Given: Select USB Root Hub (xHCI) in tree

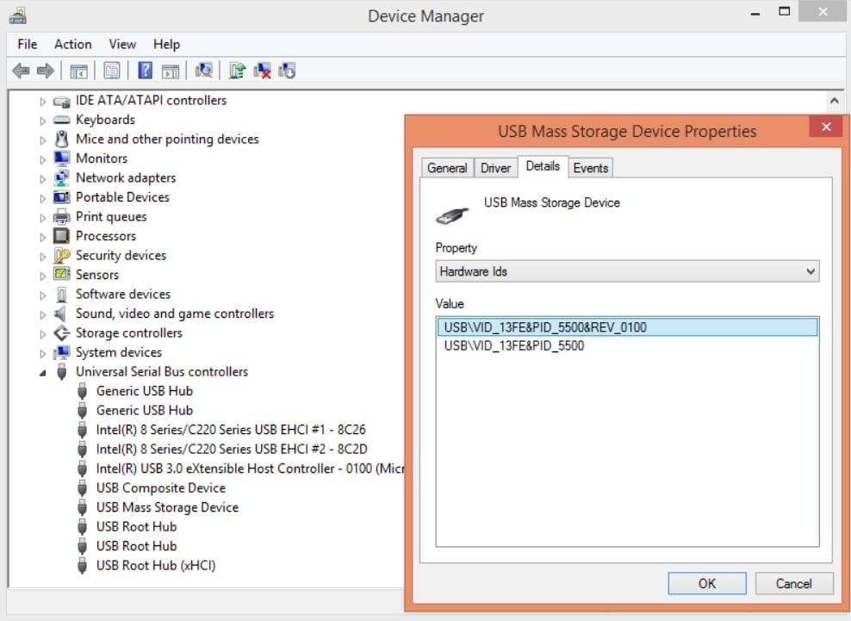Looking at the screenshot, I should pos(156,565).
